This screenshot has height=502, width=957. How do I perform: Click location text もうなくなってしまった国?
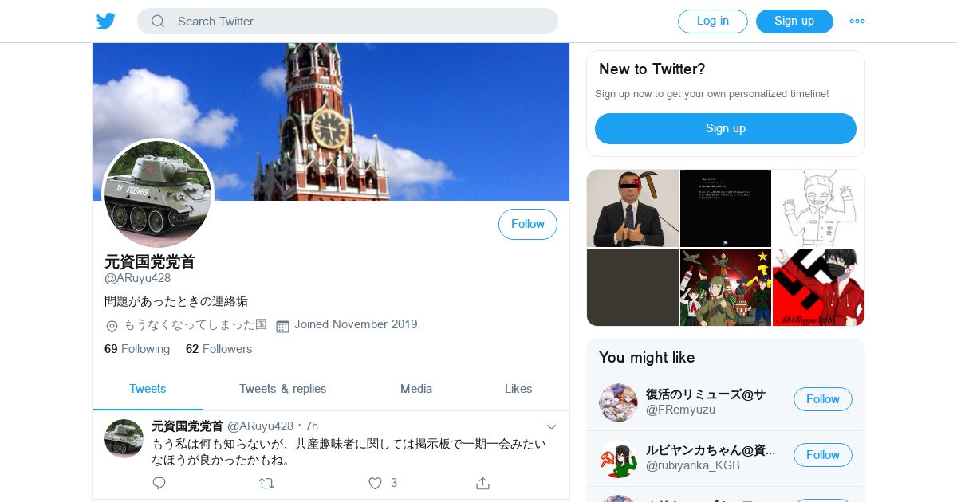[x=195, y=324]
